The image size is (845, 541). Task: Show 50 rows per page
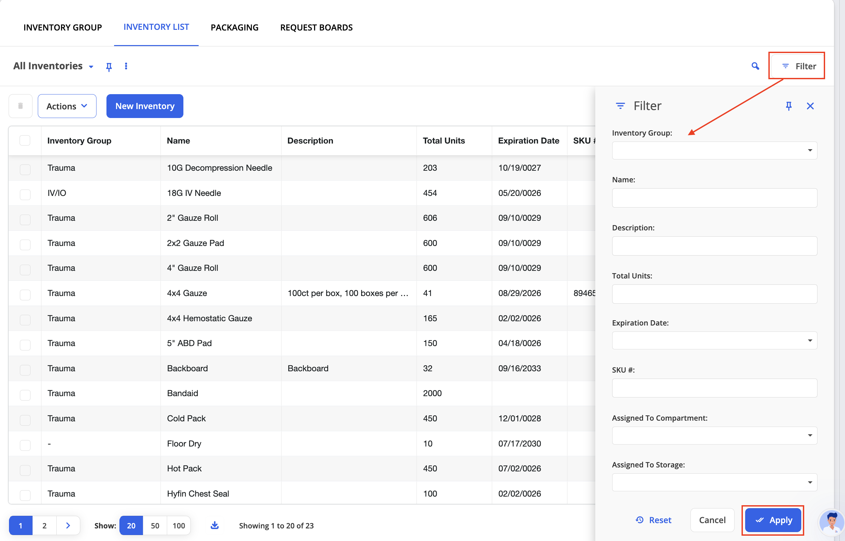point(155,525)
